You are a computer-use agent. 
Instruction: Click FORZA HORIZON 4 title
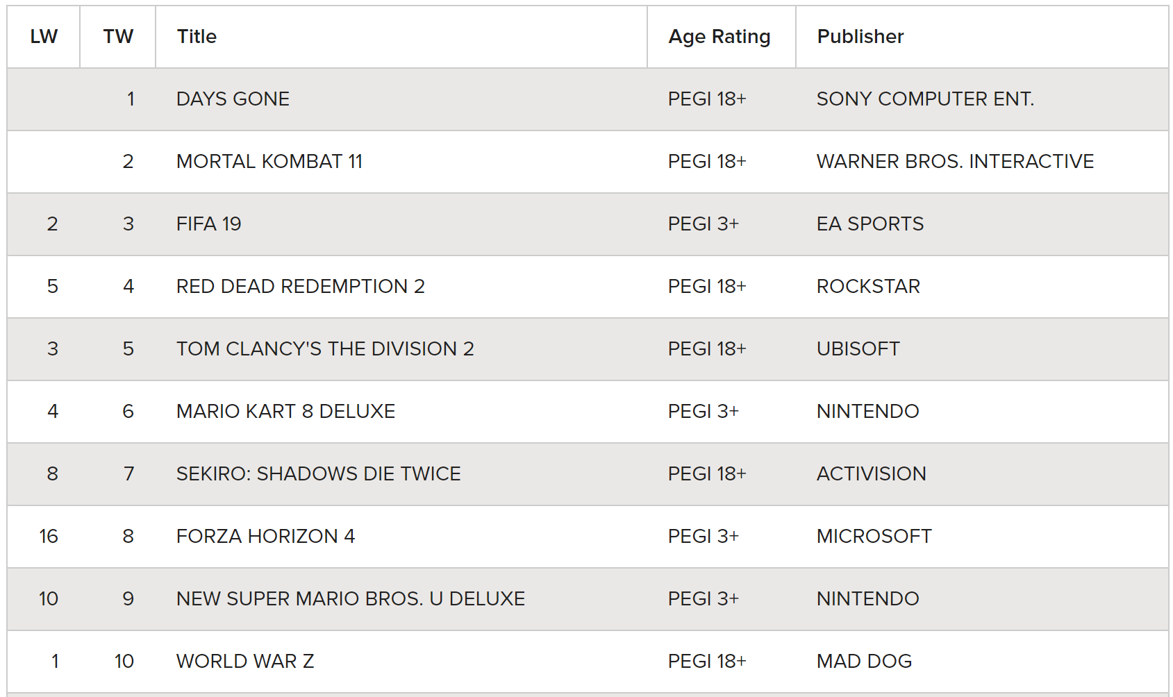[x=265, y=537]
